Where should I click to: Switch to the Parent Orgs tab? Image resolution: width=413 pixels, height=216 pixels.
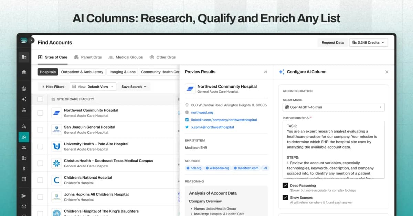[x=88, y=57]
